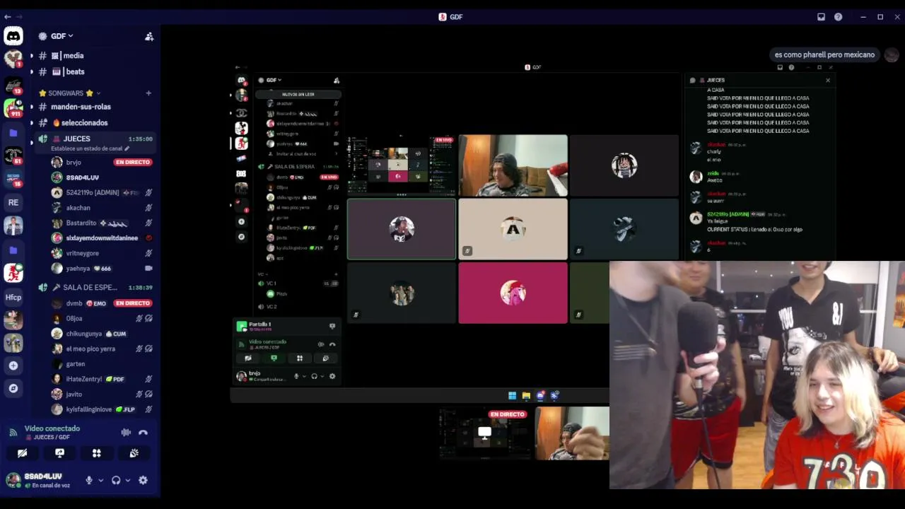Expand the beats channel threads arrow
905x509 pixels.
pyautogui.click(x=31, y=71)
